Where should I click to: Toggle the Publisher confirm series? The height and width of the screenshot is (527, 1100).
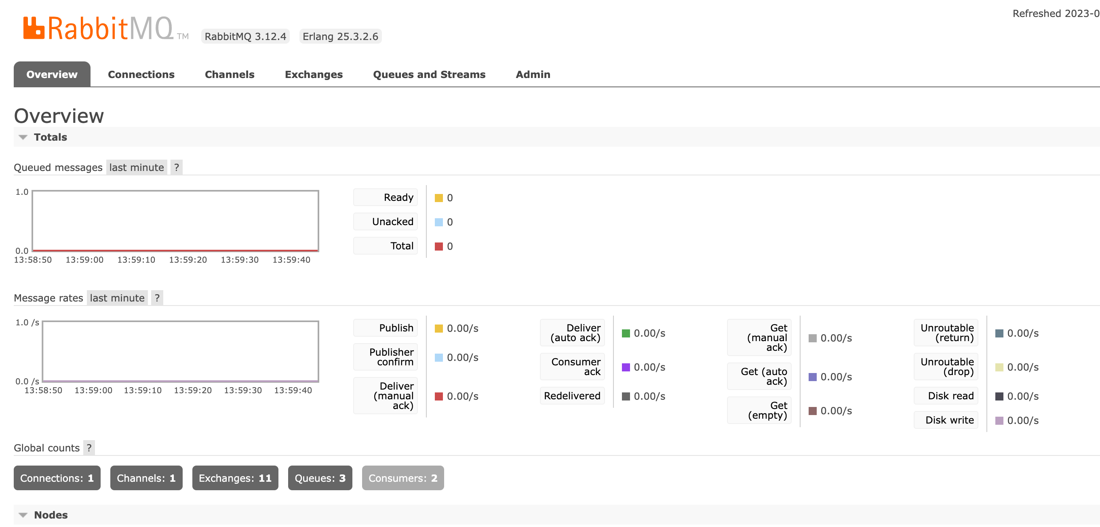click(385, 357)
